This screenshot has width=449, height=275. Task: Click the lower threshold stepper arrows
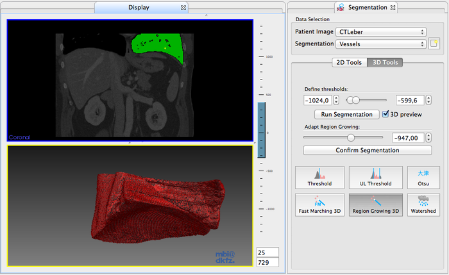[337, 100]
